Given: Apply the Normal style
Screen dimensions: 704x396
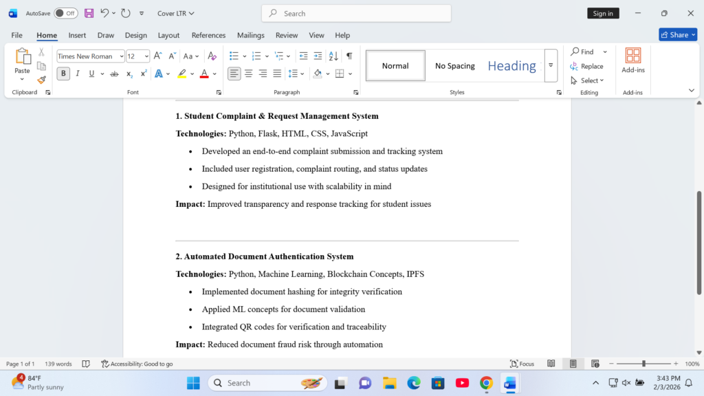Looking at the screenshot, I should 395,65.
